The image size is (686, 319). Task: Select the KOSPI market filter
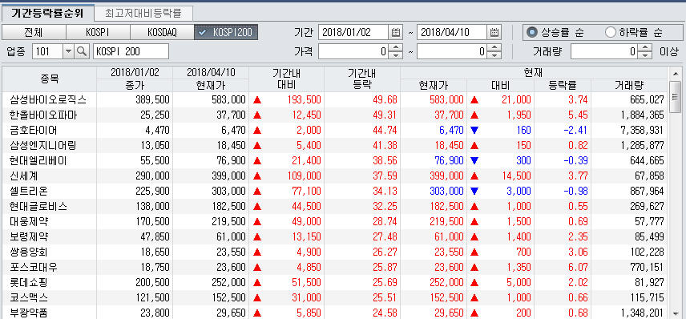coord(98,32)
